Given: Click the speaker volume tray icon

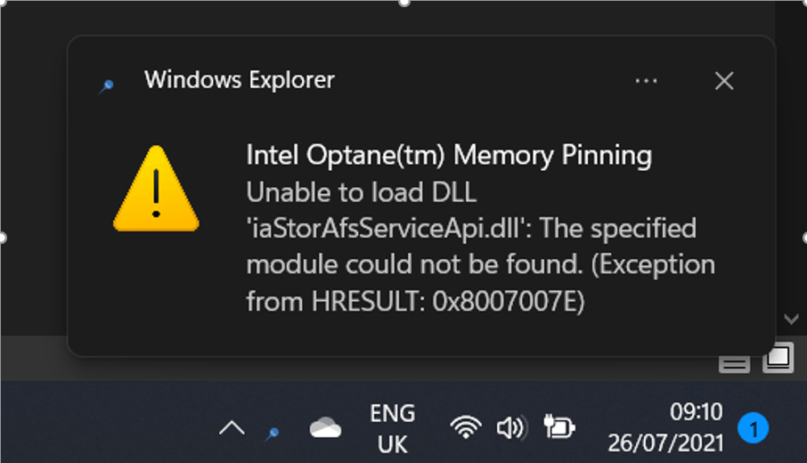Looking at the screenshot, I should [510, 428].
